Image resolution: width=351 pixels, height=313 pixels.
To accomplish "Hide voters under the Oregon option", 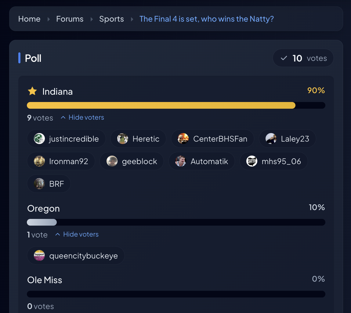I will click(x=77, y=234).
